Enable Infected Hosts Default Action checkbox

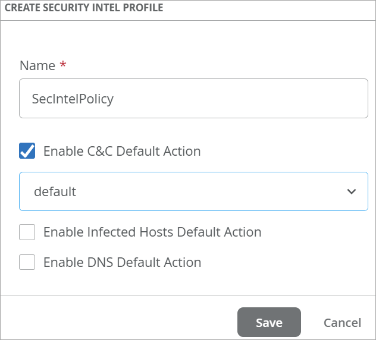[27, 232]
